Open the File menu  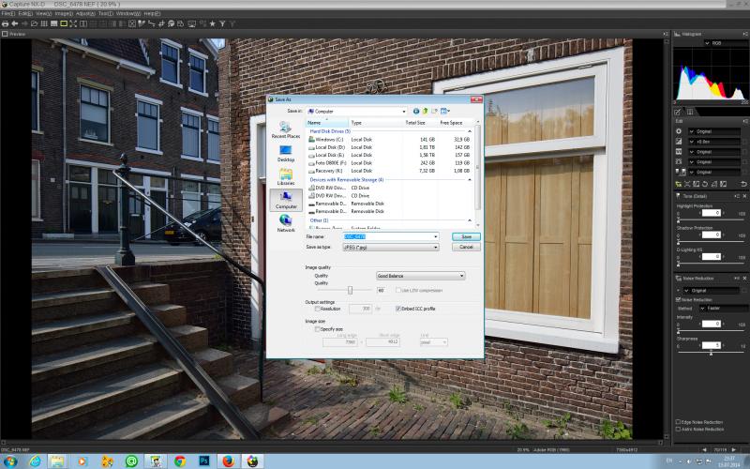coord(7,13)
